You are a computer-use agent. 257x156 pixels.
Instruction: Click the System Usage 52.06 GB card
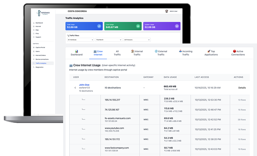tap(162, 26)
